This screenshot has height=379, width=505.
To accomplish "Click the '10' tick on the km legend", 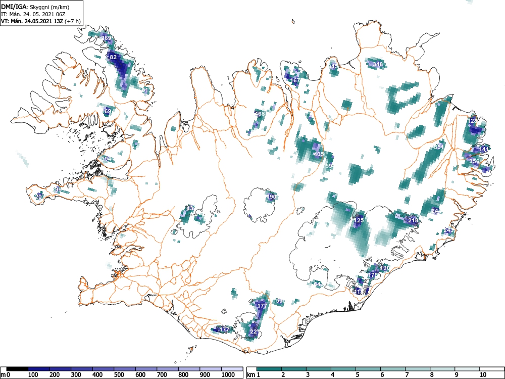I will coord(482,374).
